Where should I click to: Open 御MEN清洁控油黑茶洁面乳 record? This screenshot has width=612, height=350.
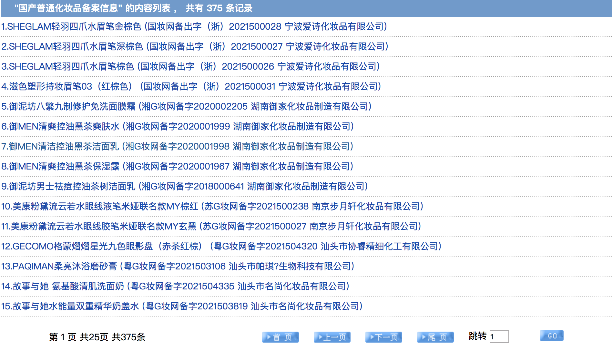[178, 146]
